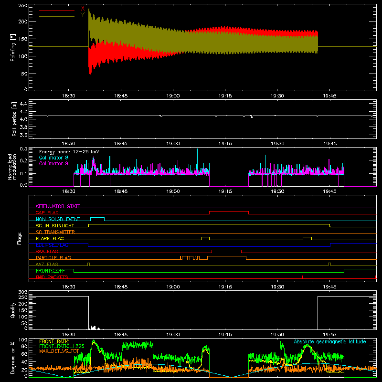Click the red BAD_PACKETS spike near 19:37
This screenshot has height=382, width=382.
point(303,277)
